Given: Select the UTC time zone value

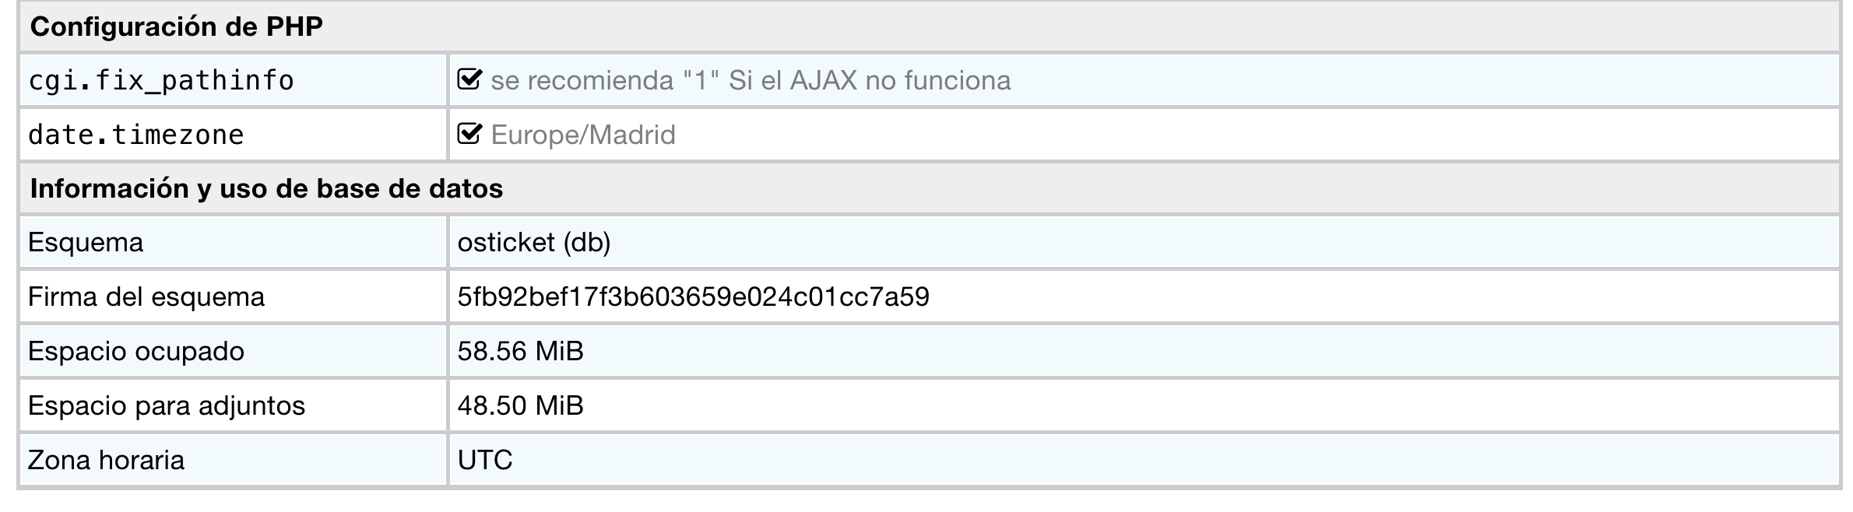Looking at the screenshot, I should click(485, 461).
